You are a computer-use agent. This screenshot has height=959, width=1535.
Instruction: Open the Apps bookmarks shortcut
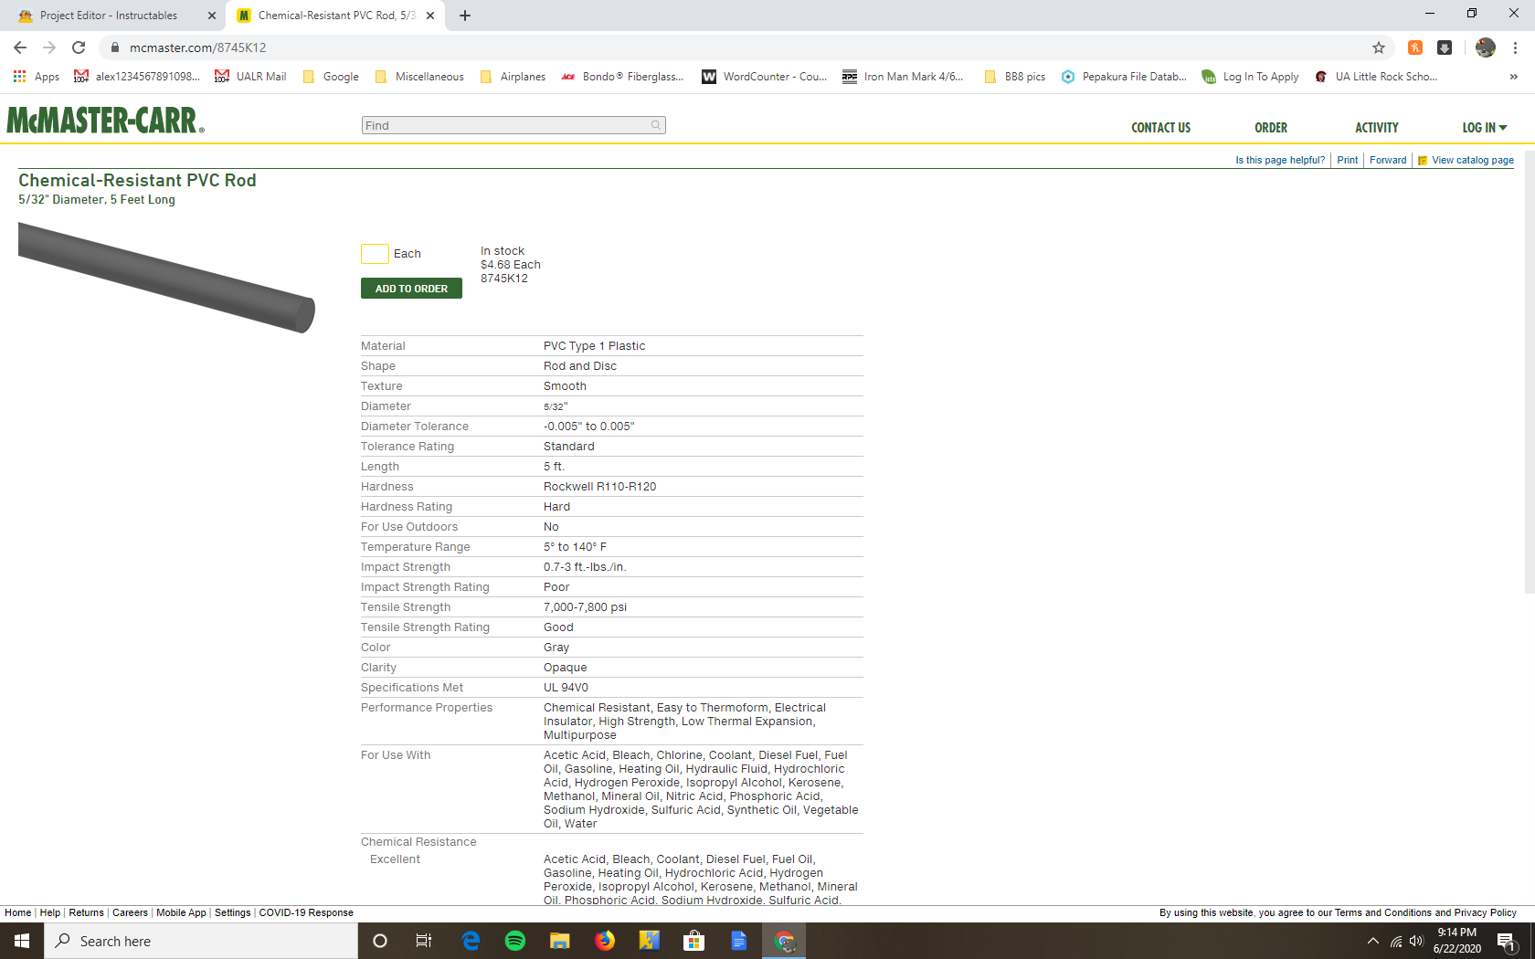tap(37, 77)
